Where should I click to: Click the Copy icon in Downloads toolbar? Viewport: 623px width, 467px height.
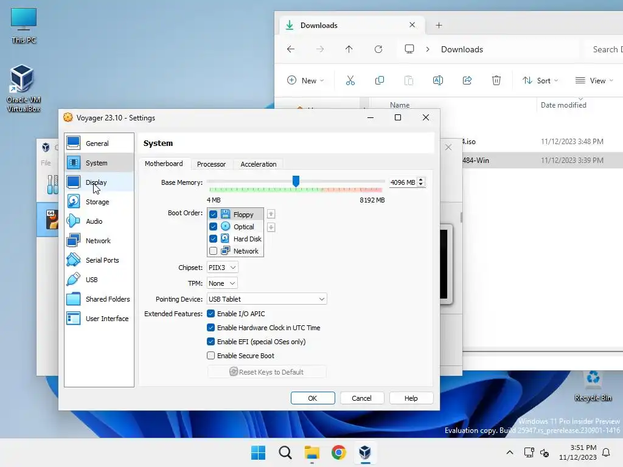point(380,81)
